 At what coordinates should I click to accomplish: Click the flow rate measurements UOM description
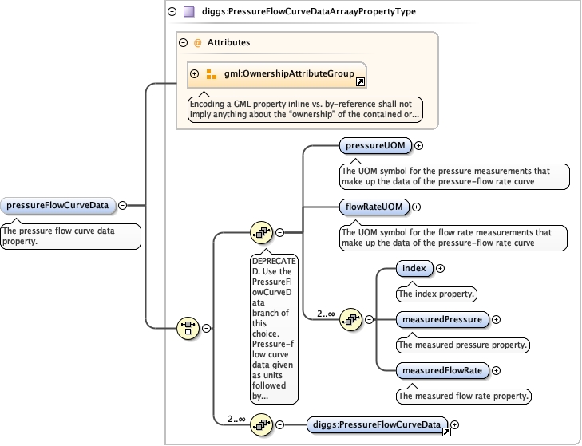453,238
